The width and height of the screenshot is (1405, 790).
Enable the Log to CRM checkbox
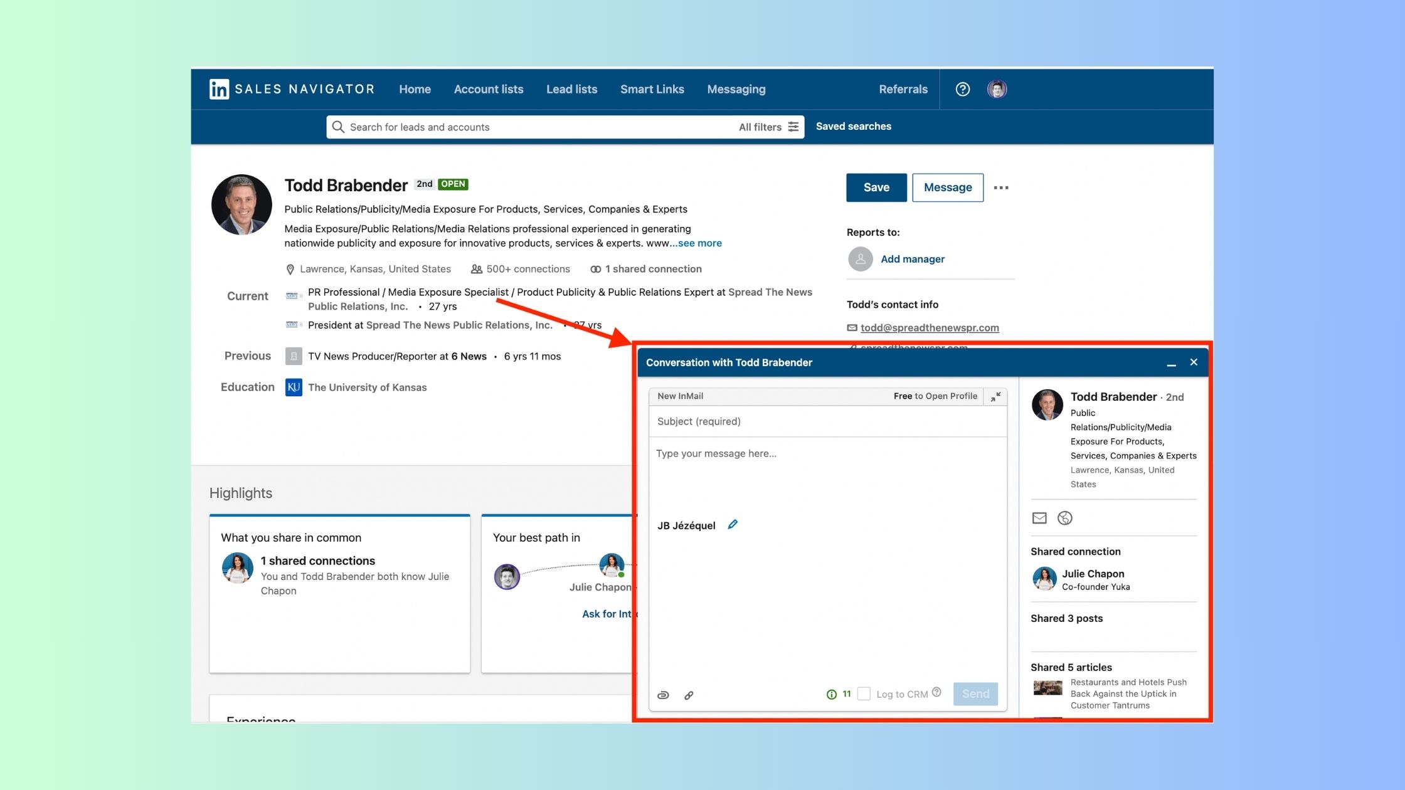(x=864, y=694)
